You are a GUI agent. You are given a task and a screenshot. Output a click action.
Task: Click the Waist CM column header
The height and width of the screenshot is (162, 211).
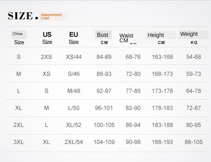click(126, 38)
